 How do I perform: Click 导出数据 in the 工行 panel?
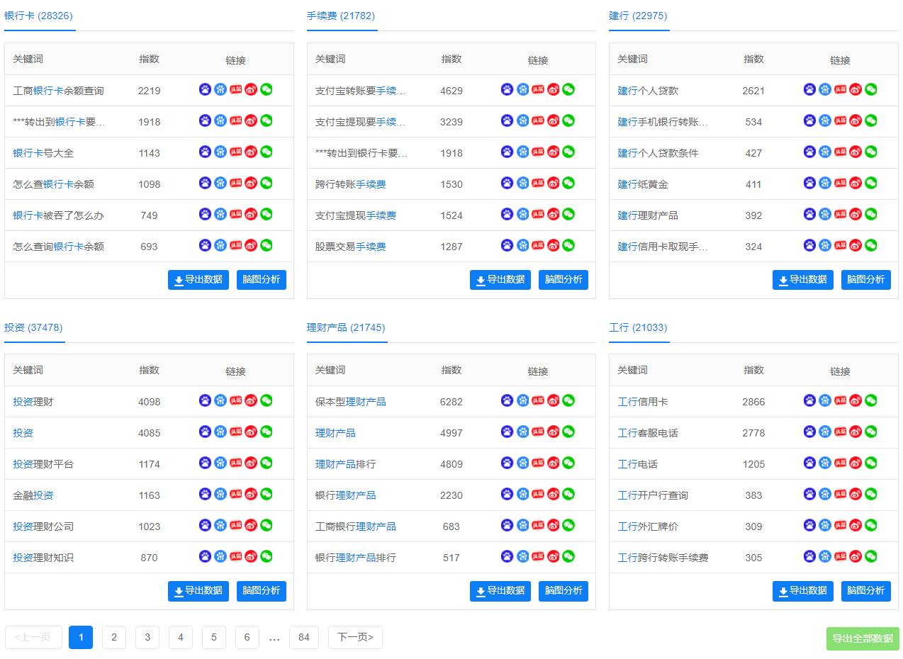click(803, 591)
